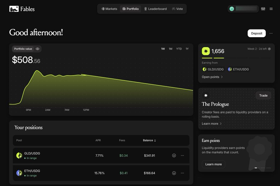Viewport: 280px width, 186px height.
Task: Click Learn more button in Earn points card
Action: (213, 164)
